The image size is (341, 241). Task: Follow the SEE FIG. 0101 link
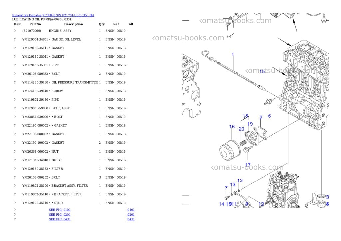point(60,210)
